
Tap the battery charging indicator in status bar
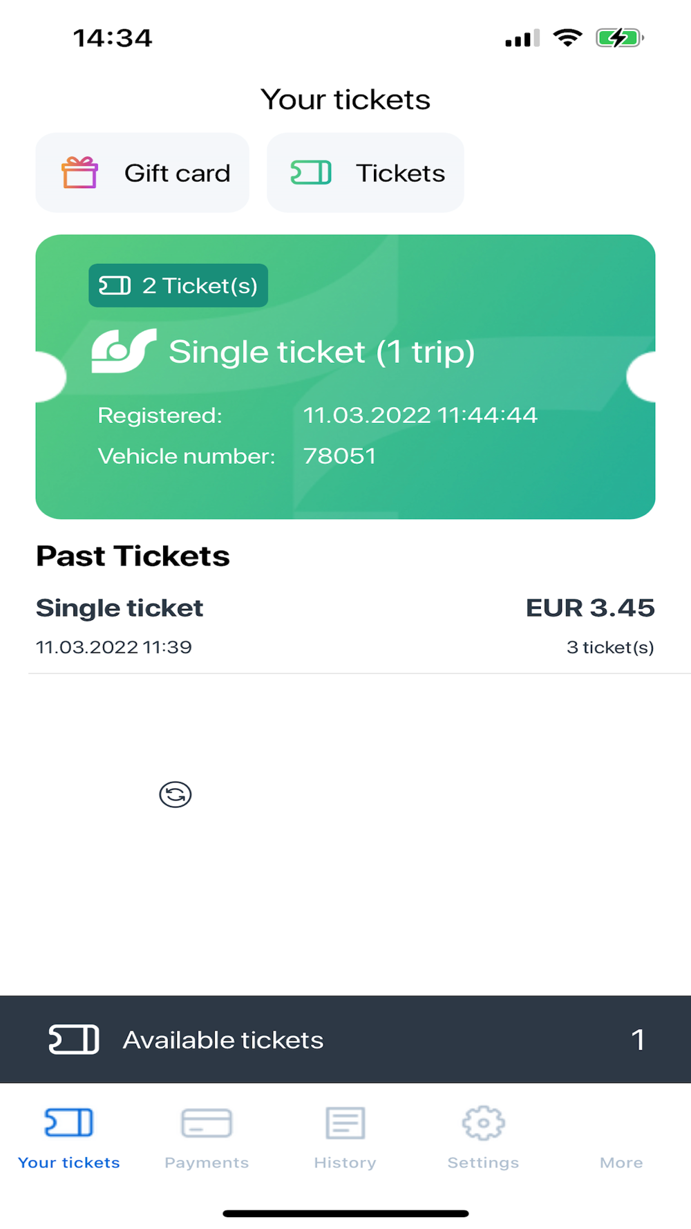[x=620, y=37]
